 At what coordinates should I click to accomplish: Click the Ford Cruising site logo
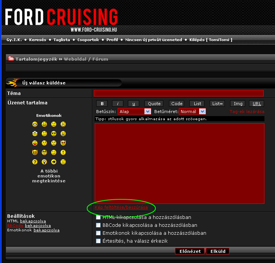(61, 20)
